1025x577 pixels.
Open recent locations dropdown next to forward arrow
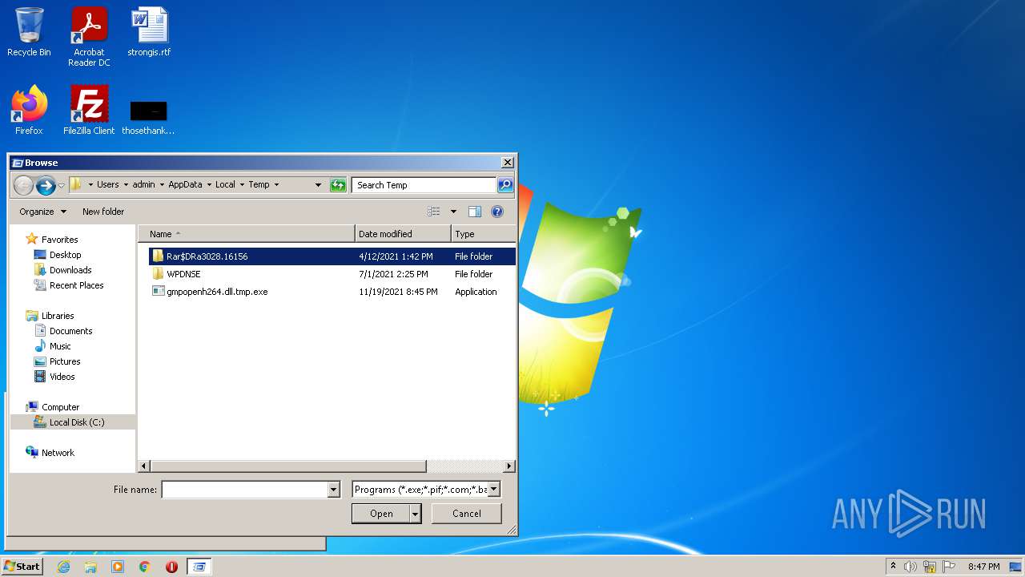61,186
